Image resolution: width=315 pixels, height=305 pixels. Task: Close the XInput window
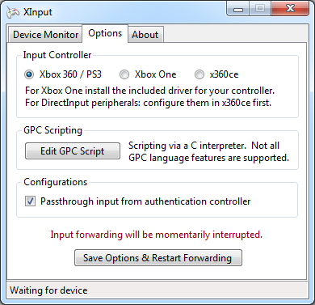[x=290, y=9]
